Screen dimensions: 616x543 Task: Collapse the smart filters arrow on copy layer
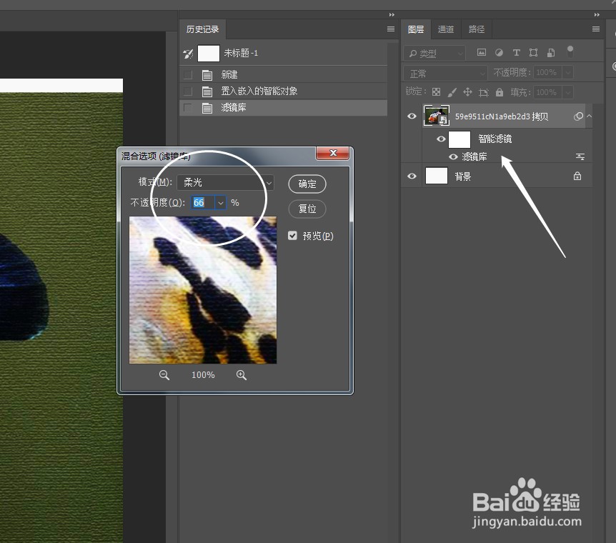pyautogui.click(x=590, y=116)
